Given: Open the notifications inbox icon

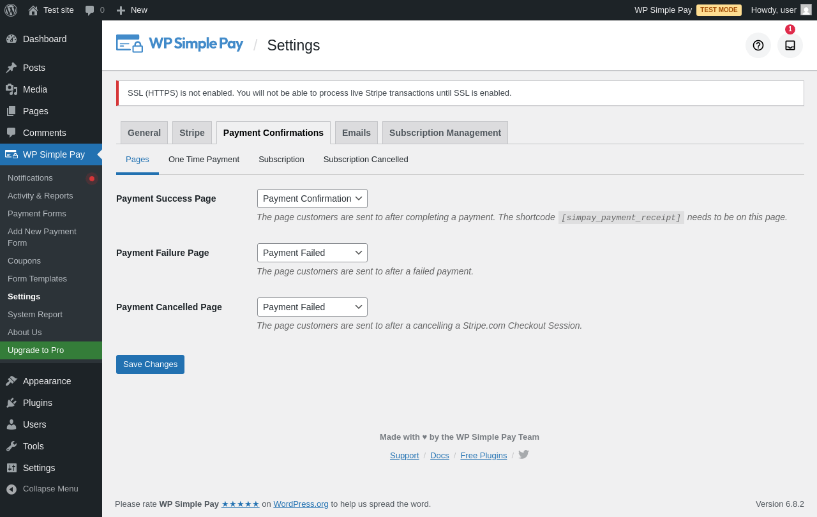Looking at the screenshot, I should (x=790, y=45).
